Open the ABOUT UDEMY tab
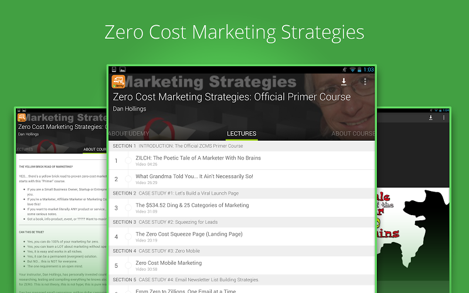Screen dimensions: 469x293 pos(129,134)
